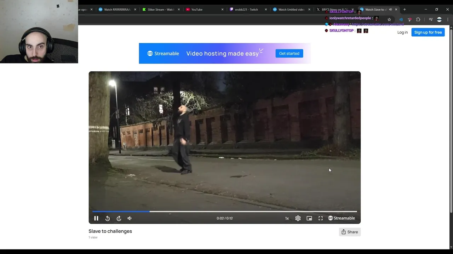Click the Streamable logo in player bar
This screenshot has height=254, width=453.
pyautogui.click(x=342, y=218)
